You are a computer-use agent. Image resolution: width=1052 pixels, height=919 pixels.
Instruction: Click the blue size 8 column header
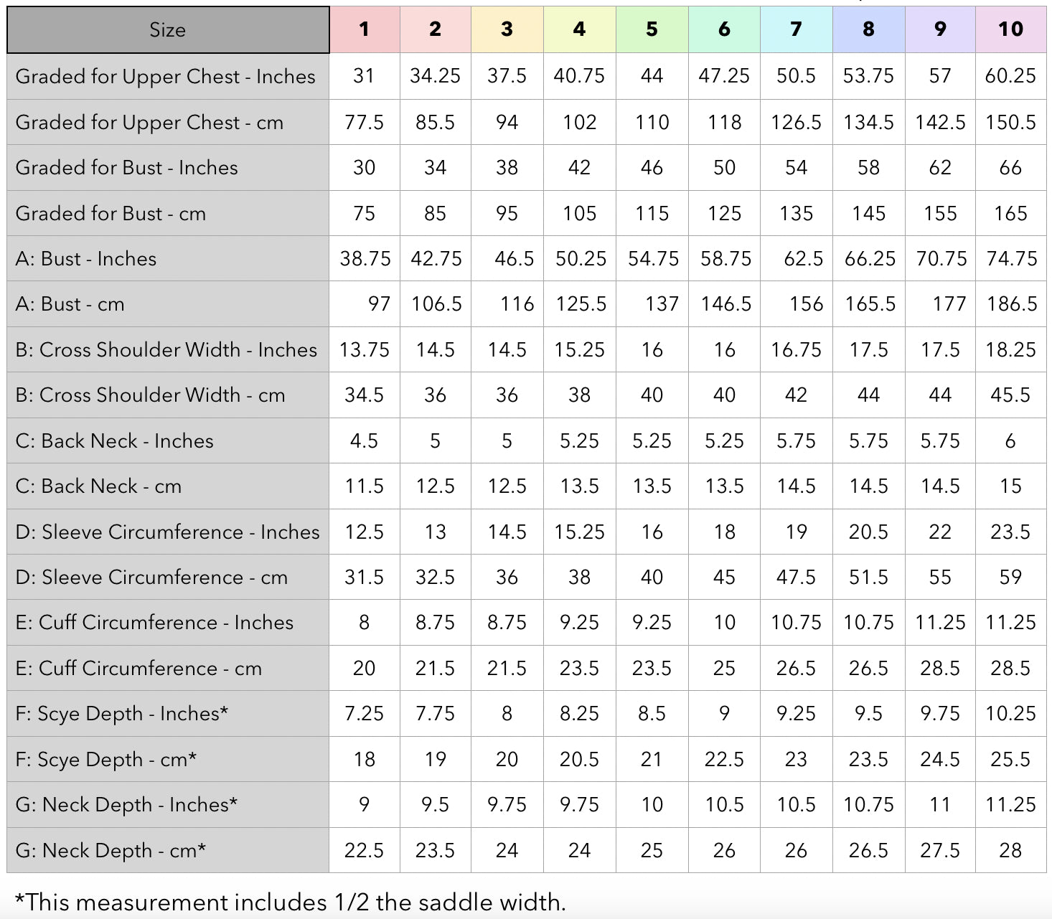[868, 29]
